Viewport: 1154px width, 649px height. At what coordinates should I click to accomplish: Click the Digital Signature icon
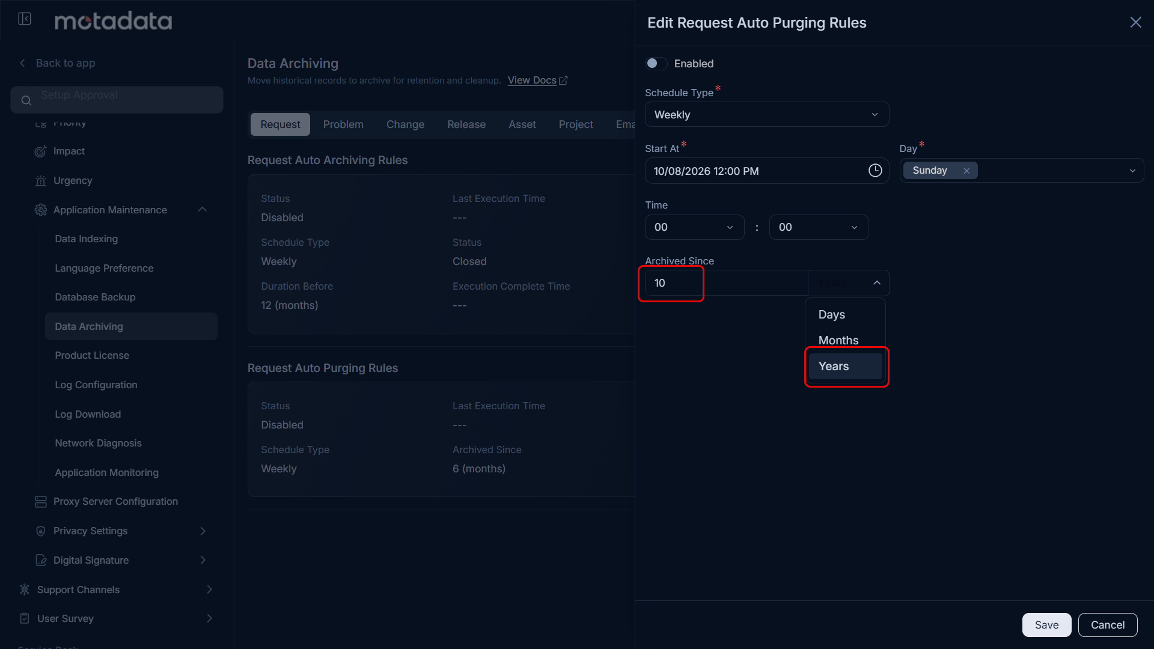click(40, 560)
